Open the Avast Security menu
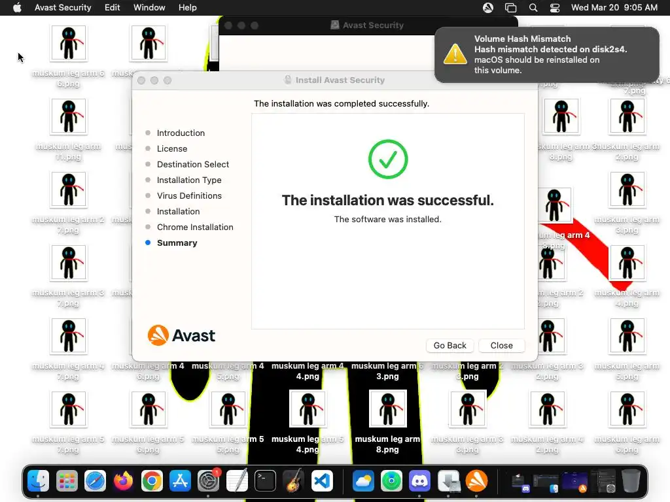The width and height of the screenshot is (670, 502). [x=63, y=8]
